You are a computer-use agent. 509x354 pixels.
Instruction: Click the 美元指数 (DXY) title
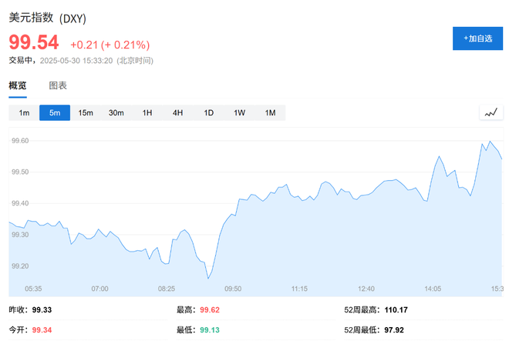(47, 18)
